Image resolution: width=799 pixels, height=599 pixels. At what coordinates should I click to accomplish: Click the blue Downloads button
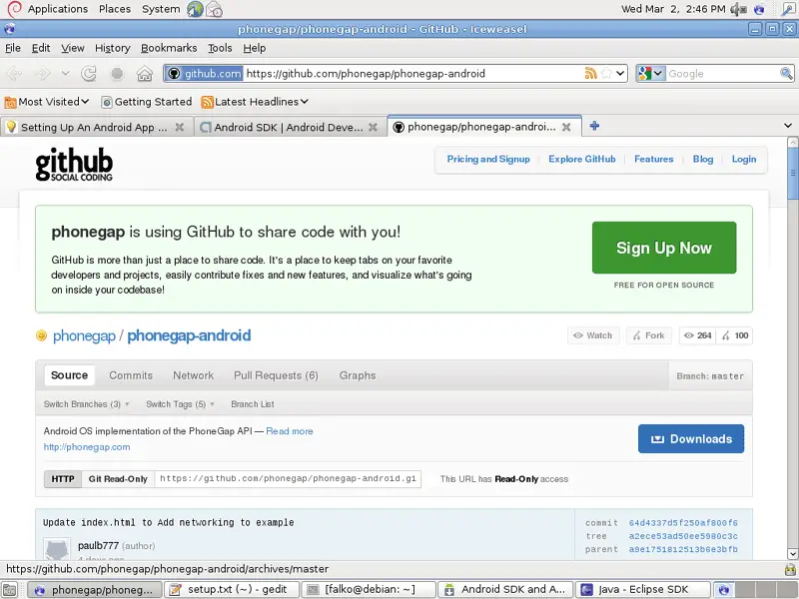(x=691, y=438)
